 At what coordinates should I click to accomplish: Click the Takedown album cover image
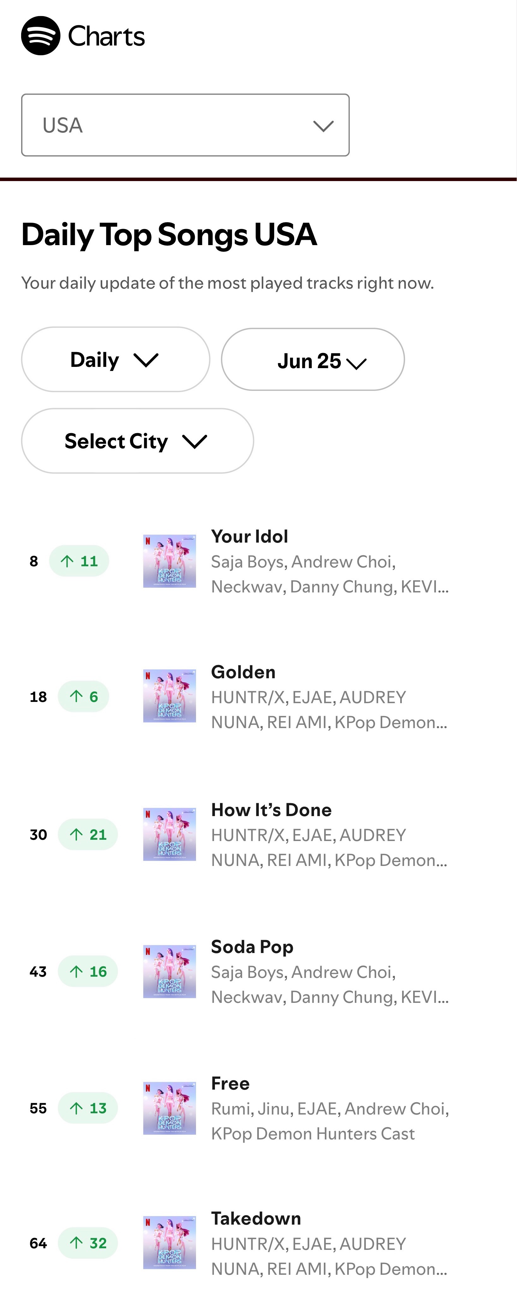(x=169, y=1243)
